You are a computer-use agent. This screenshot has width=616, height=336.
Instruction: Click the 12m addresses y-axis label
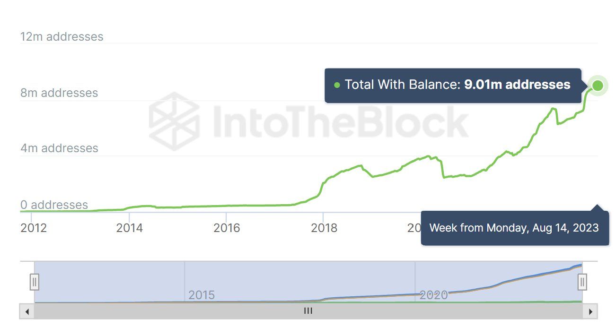click(62, 37)
